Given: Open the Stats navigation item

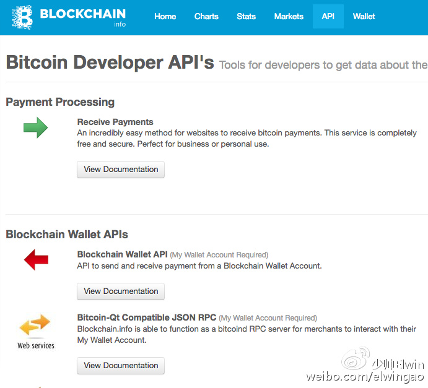Looking at the screenshot, I should (x=246, y=16).
